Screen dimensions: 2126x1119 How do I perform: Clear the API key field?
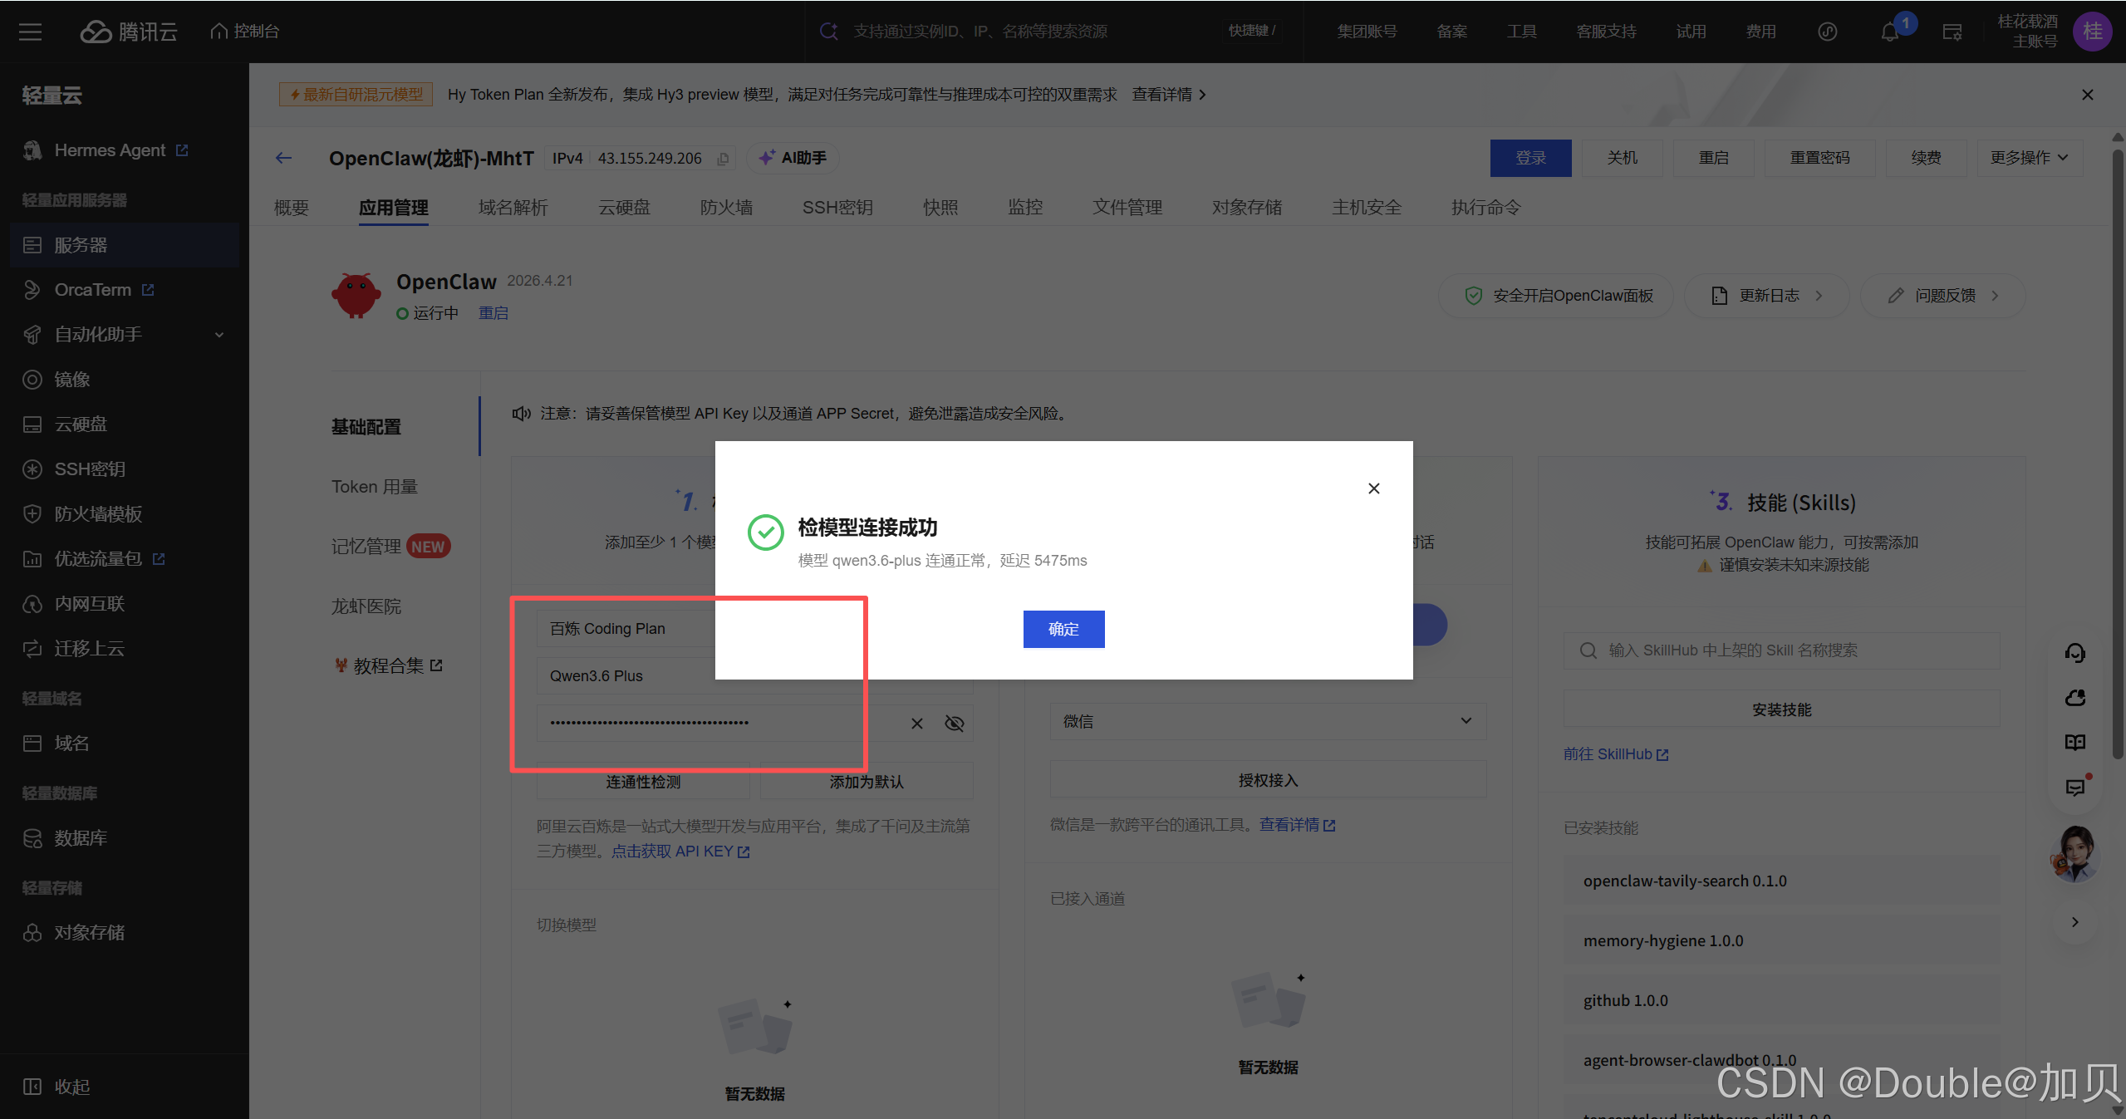coord(917,724)
